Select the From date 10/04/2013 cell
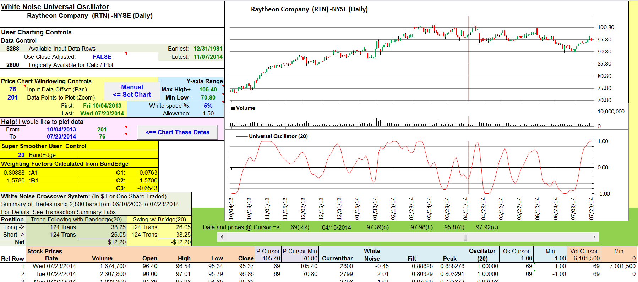The width and height of the screenshot is (638, 282). click(61, 129)
